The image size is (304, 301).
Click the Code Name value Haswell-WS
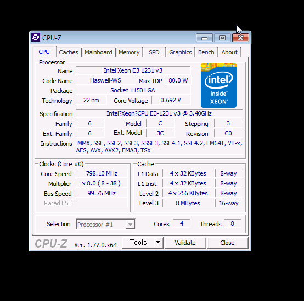(x=105, y=80)
